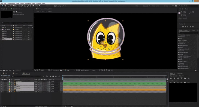Switch to the Paragraph tab
The image size is (199, 107).
(x=180, y=73)
